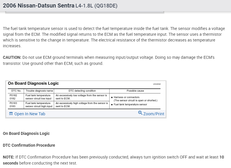231x168 pixels.
Task: Click the 'DTC Confirmation Procedure' heading
Action: click(29, 145)
